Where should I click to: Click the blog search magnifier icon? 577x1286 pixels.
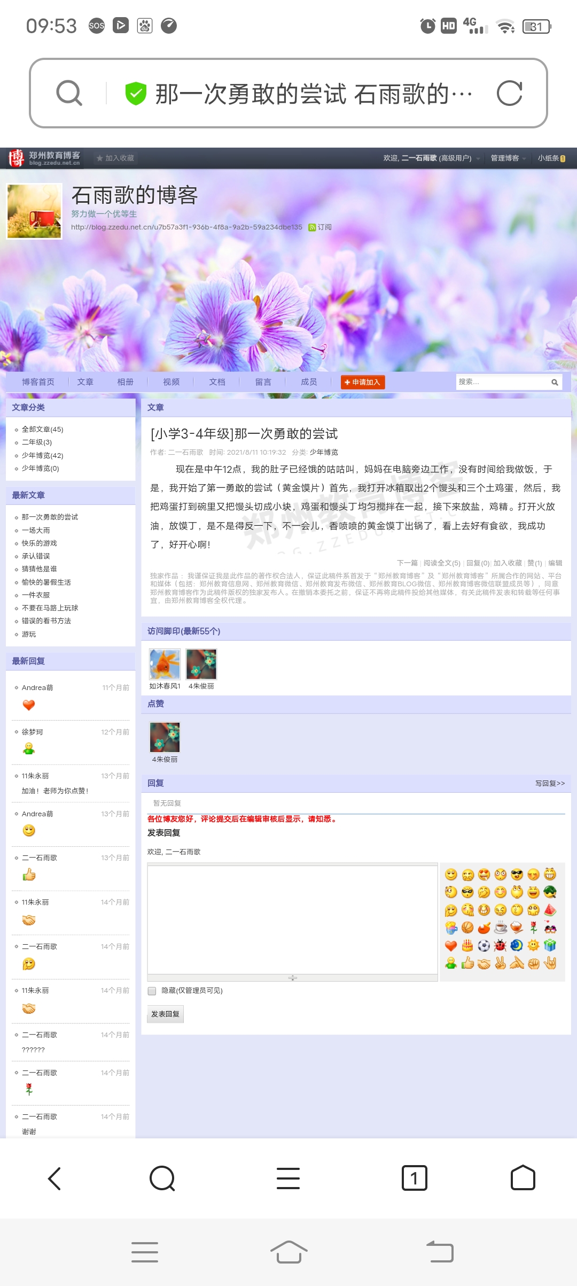[x=555, y=382]
